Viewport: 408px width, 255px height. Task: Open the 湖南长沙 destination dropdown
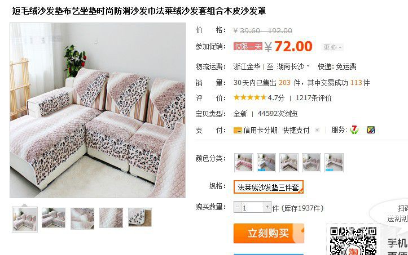pos(293,67)
